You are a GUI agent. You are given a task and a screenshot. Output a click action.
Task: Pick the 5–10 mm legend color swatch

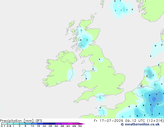28,124
